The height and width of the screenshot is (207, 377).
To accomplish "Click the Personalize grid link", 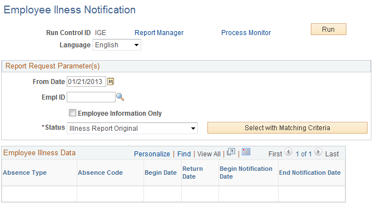I will tap(152, 154).
